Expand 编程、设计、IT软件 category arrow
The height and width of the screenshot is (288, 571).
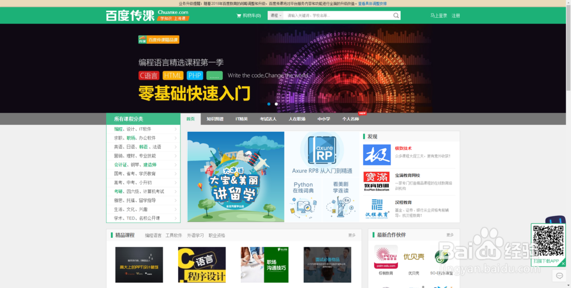[x=175, y=129]
